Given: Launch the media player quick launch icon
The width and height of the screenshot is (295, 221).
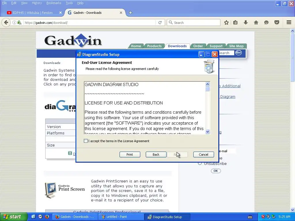Looking at the screenshot, I should click(x=40, y=217).
